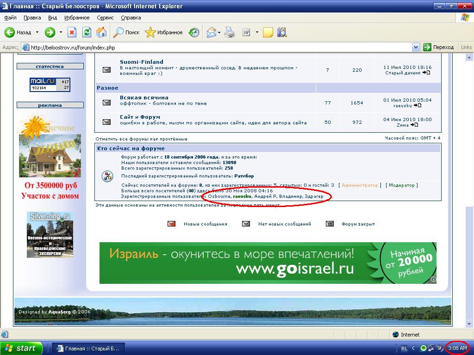Open the Избранное menu in menu bar
The height and width of the screenshot is (355, 474).
77,18
